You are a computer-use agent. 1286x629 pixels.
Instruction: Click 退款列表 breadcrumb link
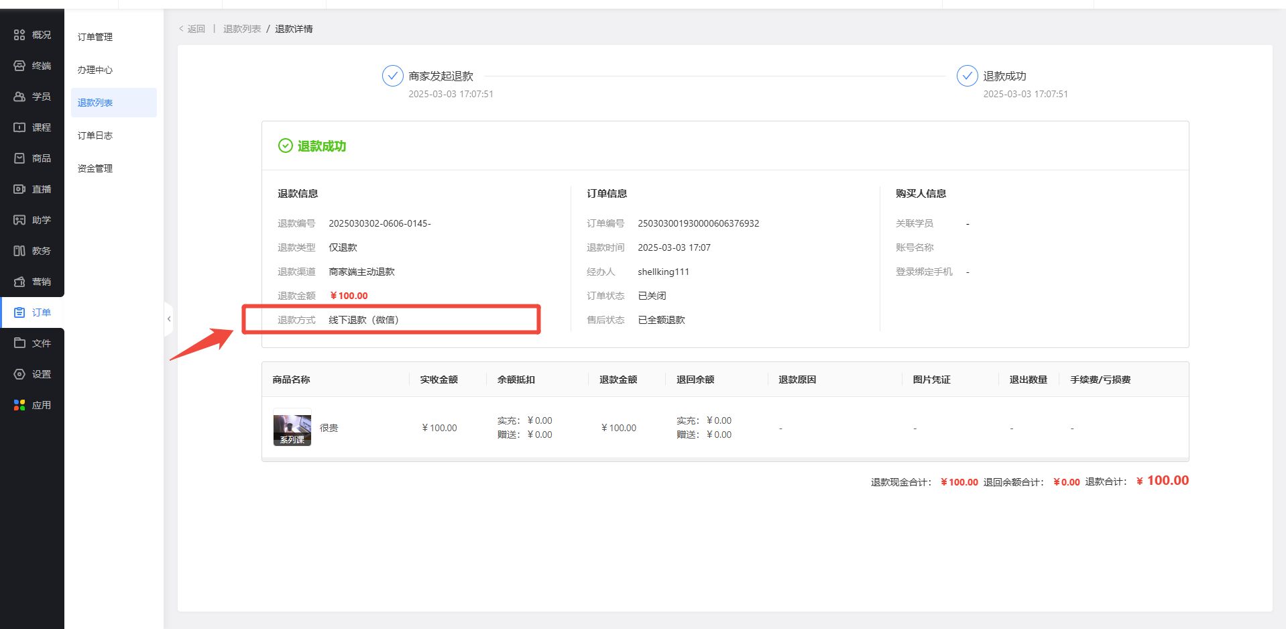pos(242,29)
